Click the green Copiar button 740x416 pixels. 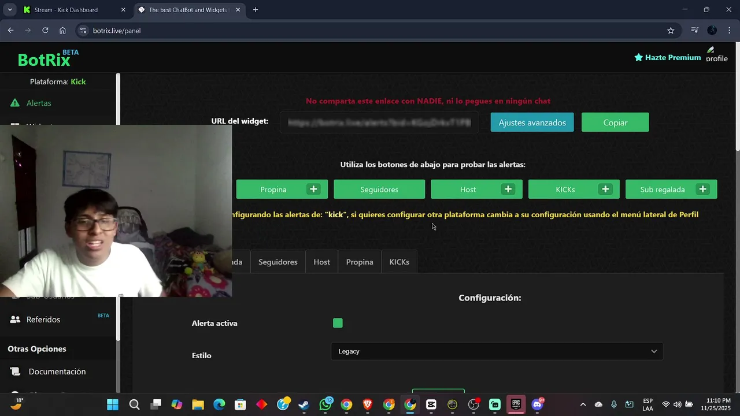(x=615, y=122)
